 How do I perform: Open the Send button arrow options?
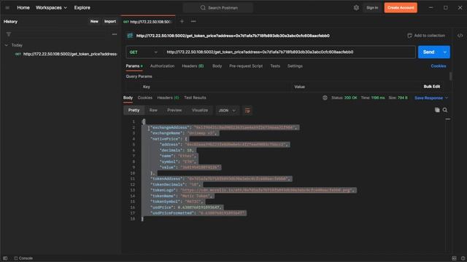coord(444,52)
